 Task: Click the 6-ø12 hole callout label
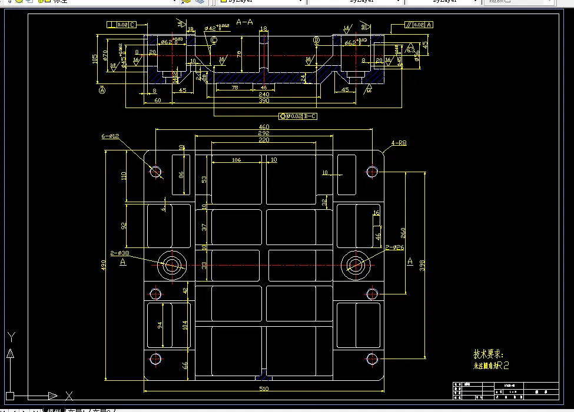(x=110, y=136)
